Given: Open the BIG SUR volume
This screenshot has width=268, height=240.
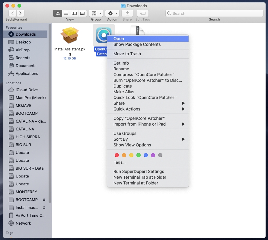Looking at the screenshot, I should point(25,145).
